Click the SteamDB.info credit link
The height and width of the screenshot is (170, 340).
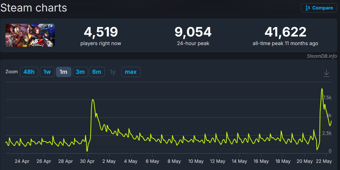322,56
